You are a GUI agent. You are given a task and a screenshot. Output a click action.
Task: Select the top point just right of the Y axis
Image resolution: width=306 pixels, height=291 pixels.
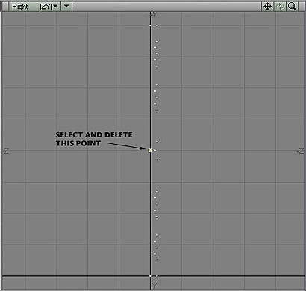click(157, 25)
